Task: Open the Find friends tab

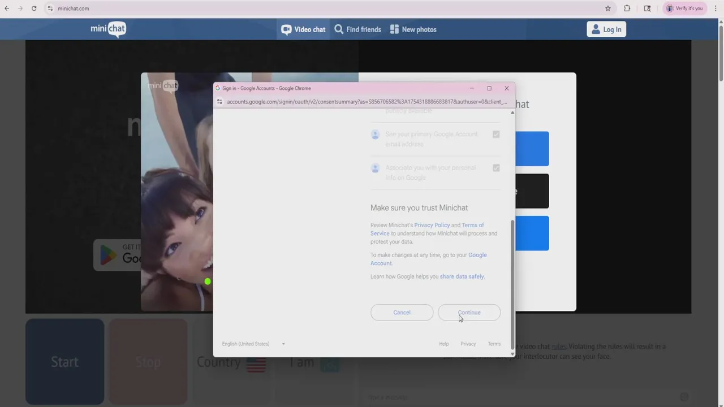Action: [x=357, y=29]
